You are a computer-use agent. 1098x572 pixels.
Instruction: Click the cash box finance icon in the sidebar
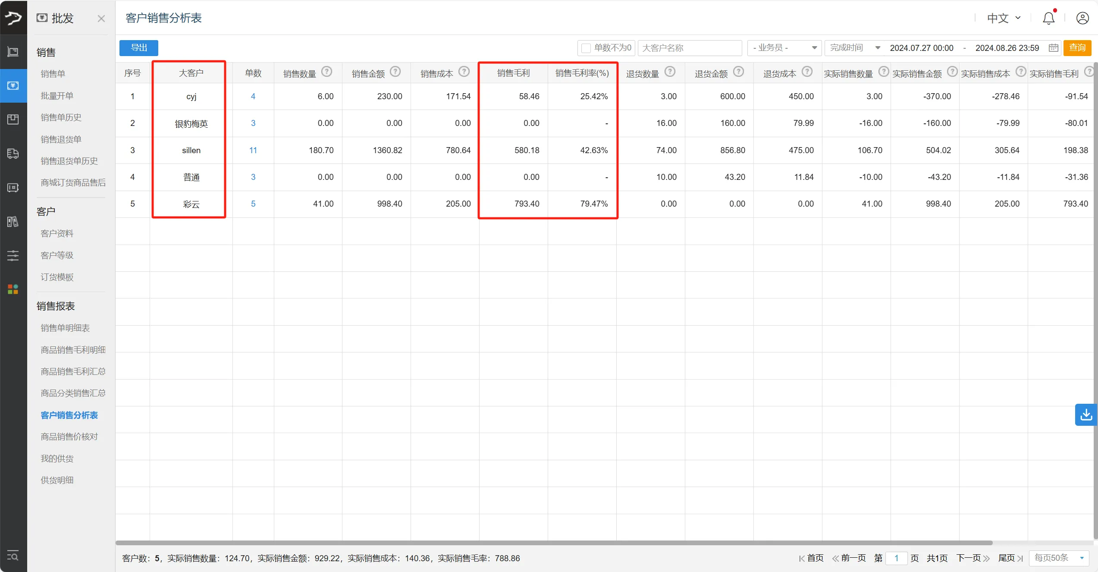[13, 188]
